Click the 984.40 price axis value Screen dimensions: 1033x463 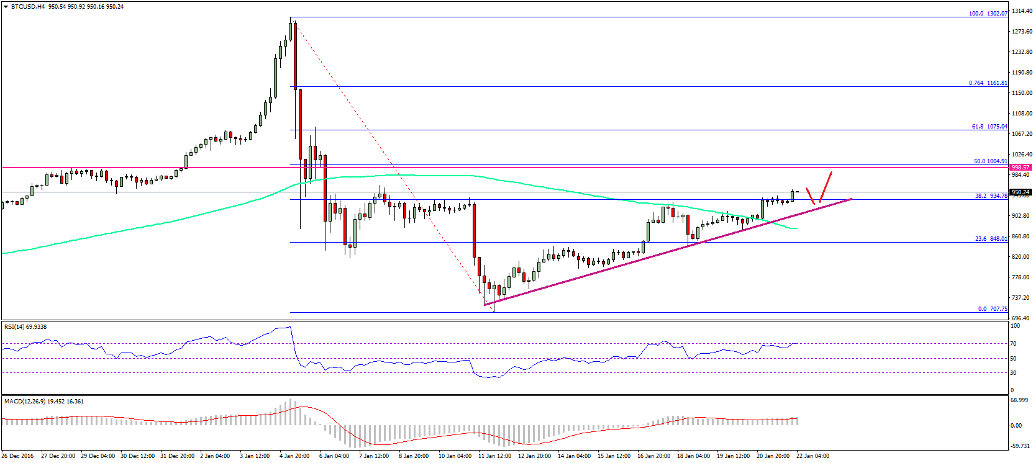click(x=1022, y=175)
